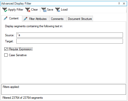Uncheck the Regular Expression checkbox
Viewport: 128px width, 101px height.
tap(6, 49)
